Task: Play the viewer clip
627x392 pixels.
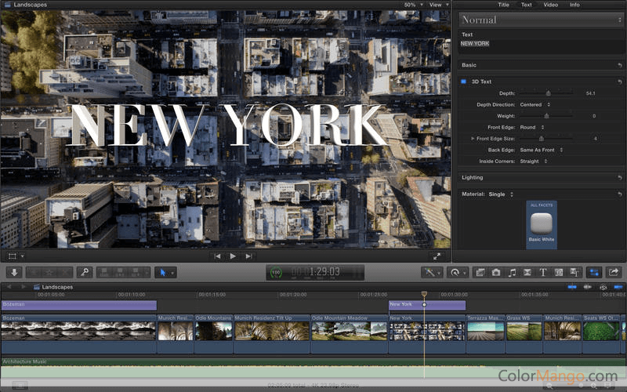Action: 233,256
